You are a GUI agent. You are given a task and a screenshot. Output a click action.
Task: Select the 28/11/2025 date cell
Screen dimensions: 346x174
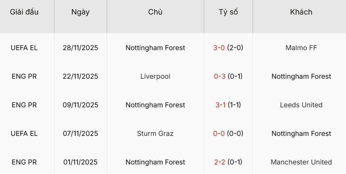point(80,48)
